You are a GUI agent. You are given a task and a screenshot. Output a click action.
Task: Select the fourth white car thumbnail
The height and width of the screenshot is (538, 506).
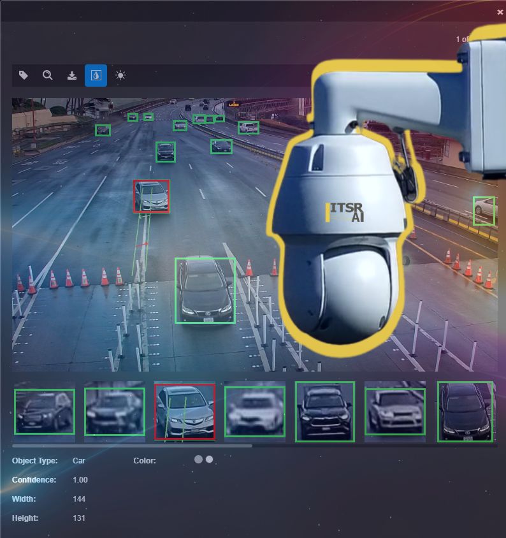pos(255,412)
